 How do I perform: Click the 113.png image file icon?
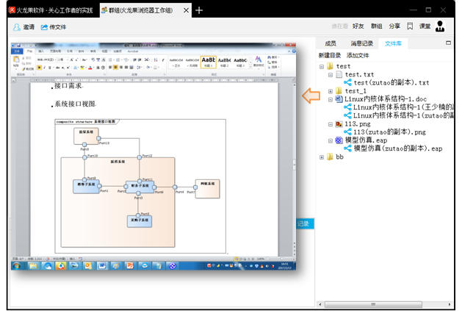tap(339, 124)
